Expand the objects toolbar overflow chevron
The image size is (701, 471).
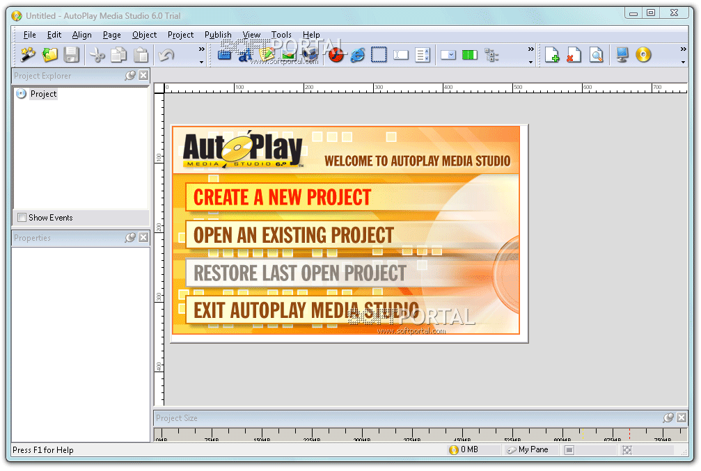point(530,49)
